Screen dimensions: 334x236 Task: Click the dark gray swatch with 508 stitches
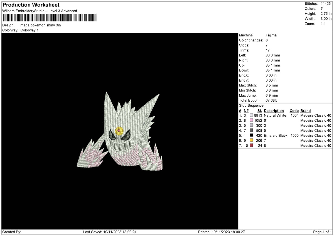[251, 130]
